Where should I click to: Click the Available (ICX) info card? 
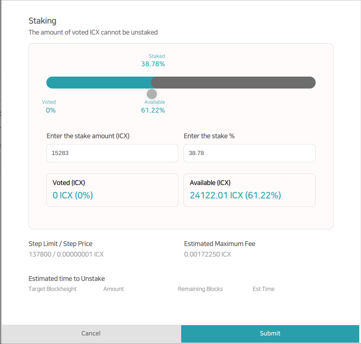[x=249, y=190]
